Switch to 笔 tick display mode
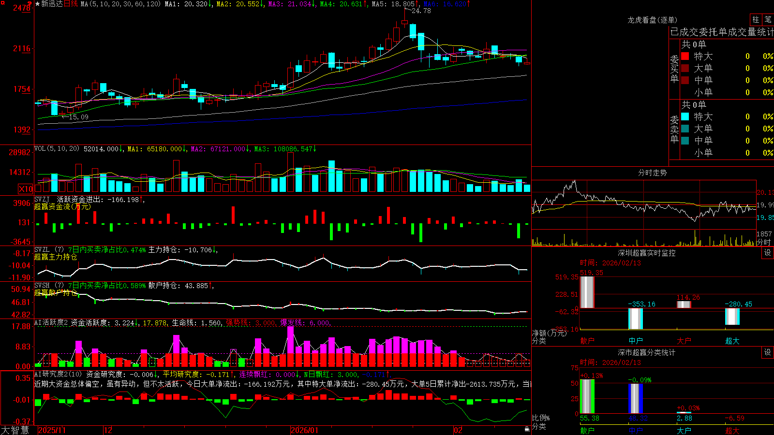The image size is (774, 435). [768, 19]
